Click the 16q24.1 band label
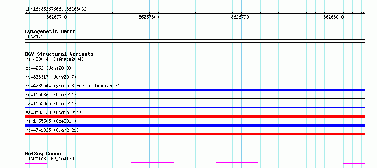This screenshot has height=168, width=377. coord(34,37)
